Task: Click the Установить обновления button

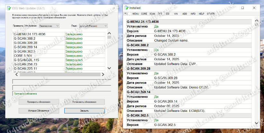Action: click(84, 102)
